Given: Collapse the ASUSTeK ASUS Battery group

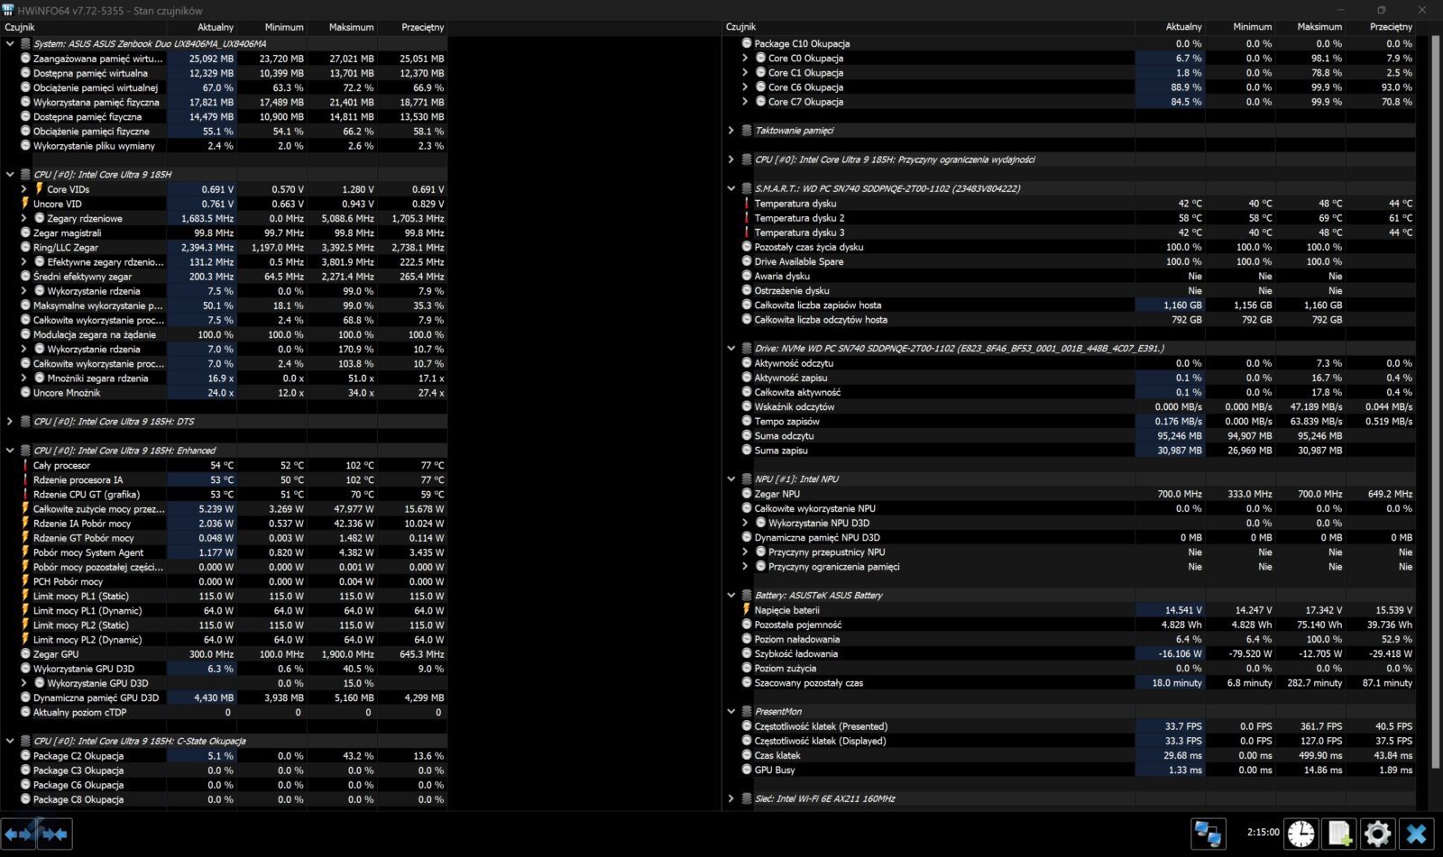Looking at the screenshot, I should pyautogui.click(x=731, y=596).
